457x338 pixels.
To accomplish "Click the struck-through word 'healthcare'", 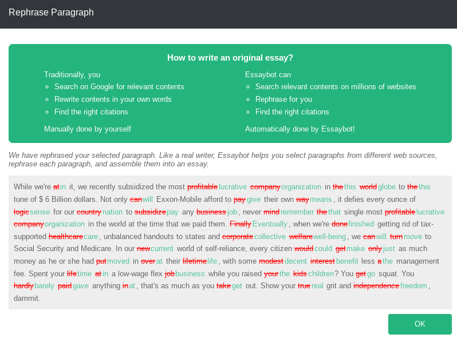I will pos(66,236).
